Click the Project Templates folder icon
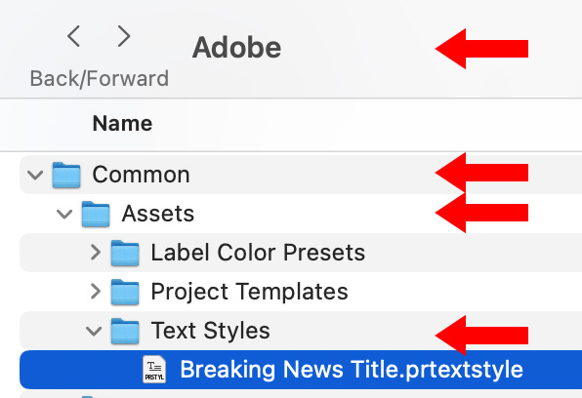 tap(125, 292)
